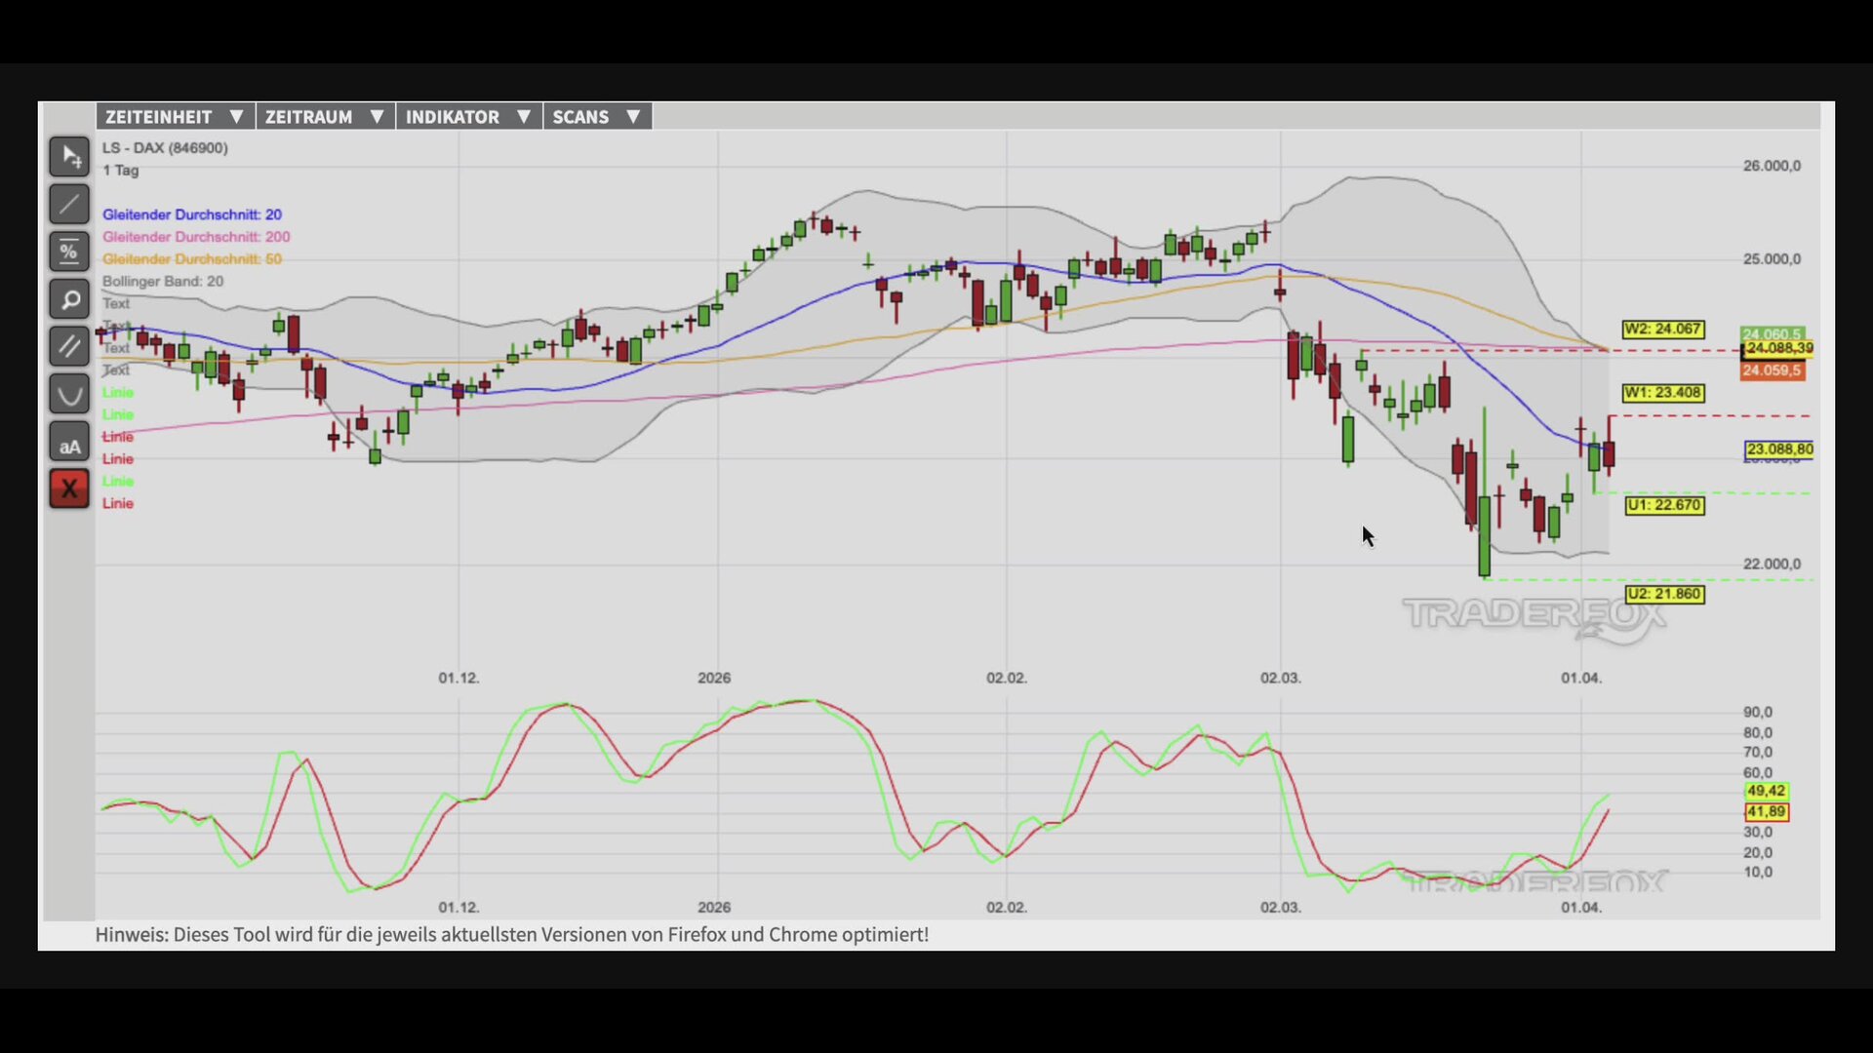Image resolution: width=1873 pixels, height=1053 pixels.
Task: Pick the curve arc drawing tool
Action: 69,394
